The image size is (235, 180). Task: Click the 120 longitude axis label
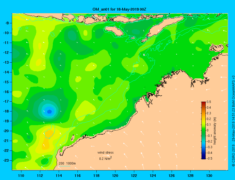coord(115,176)
